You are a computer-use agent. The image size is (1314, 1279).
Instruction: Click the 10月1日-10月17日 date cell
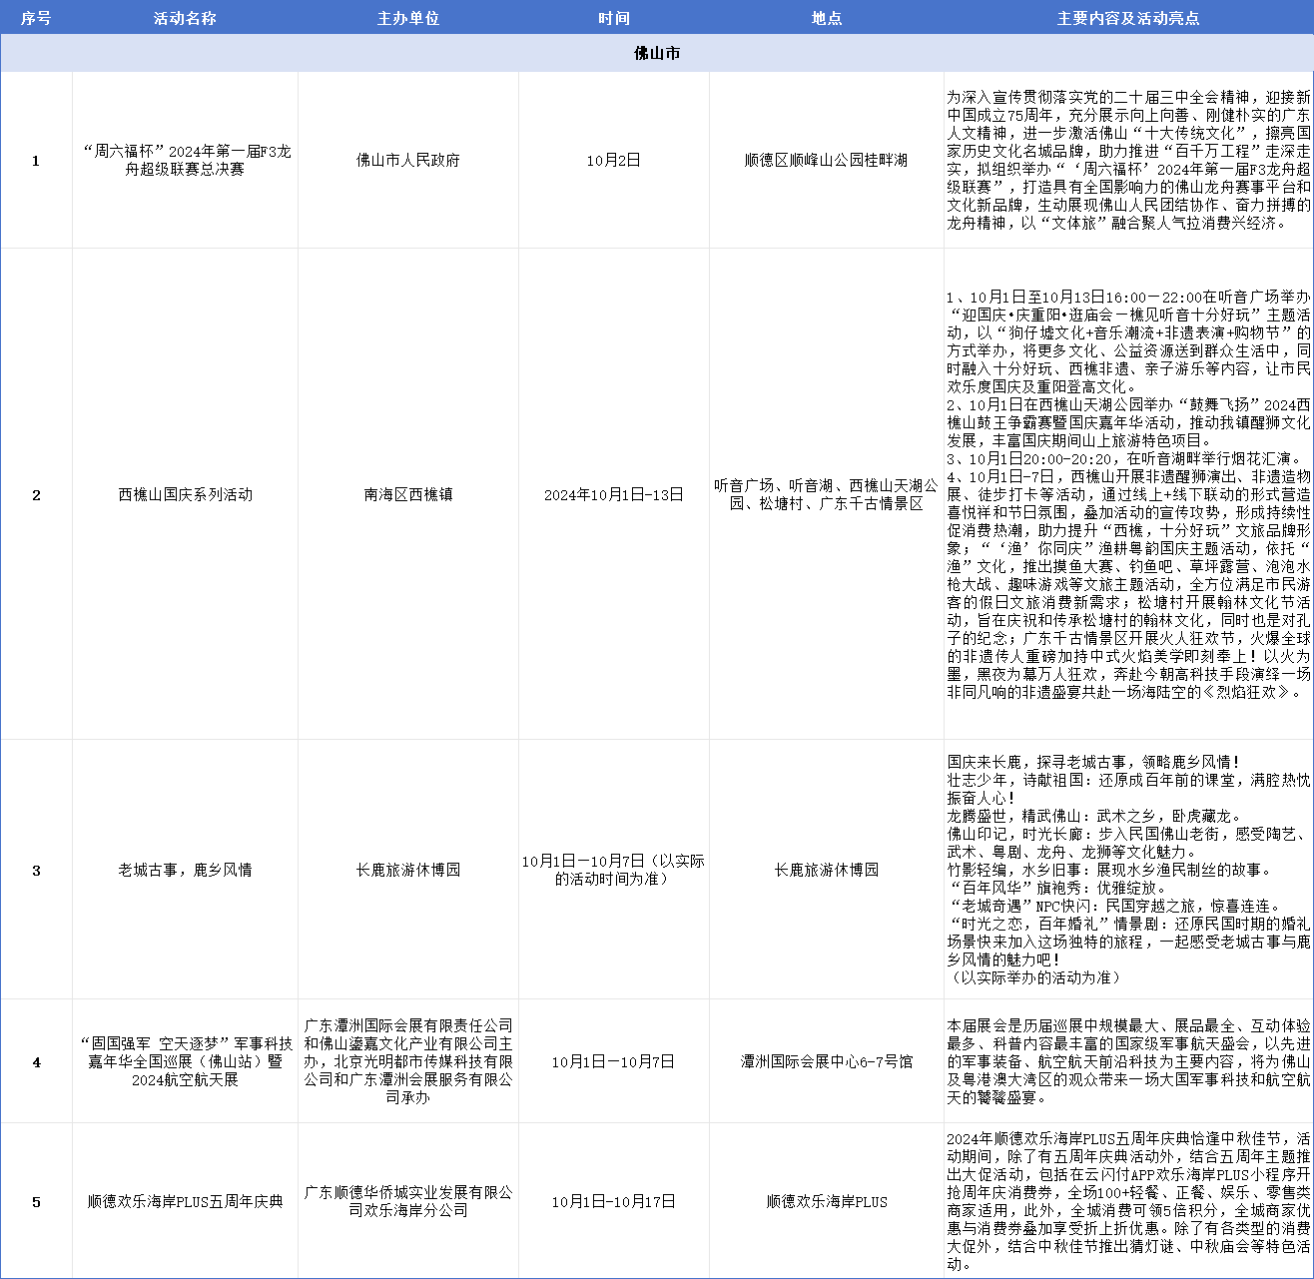(613, 1201)
